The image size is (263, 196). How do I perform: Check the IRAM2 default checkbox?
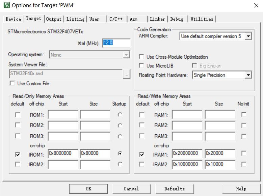pyautogui.click(x=142, y=164)
